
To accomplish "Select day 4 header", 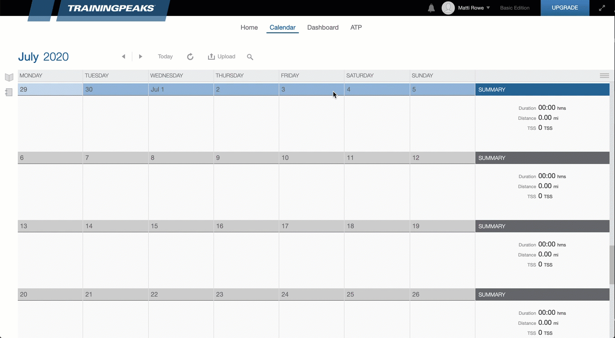I will pos(377,89).
